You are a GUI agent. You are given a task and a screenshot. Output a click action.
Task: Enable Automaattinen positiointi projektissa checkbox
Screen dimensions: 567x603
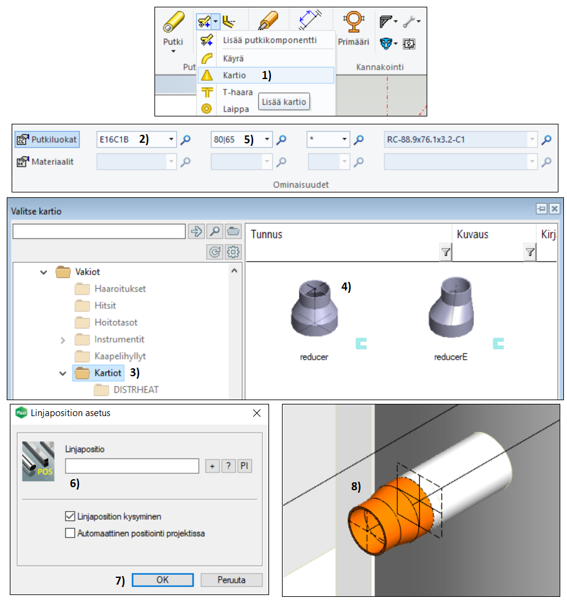(x=70, y=533)
